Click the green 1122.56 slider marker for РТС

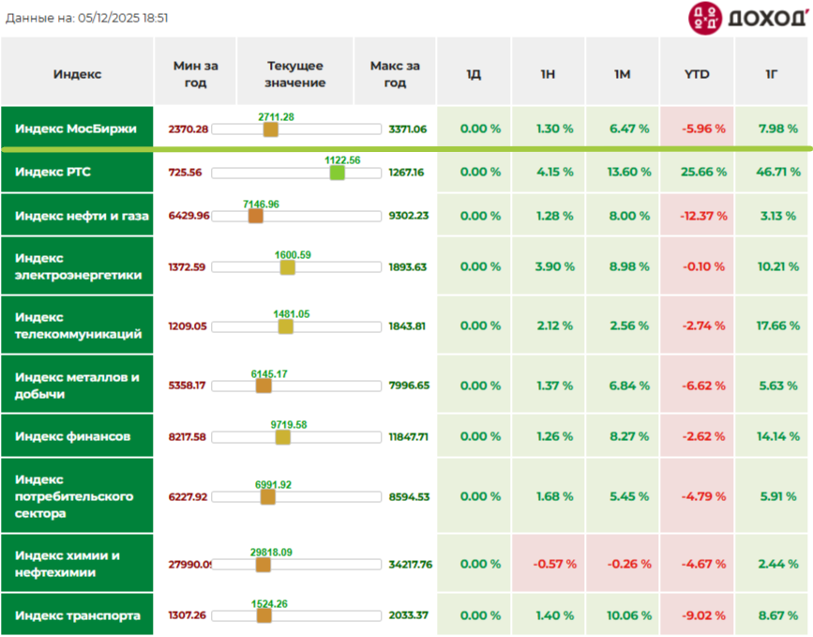(337, 173)
